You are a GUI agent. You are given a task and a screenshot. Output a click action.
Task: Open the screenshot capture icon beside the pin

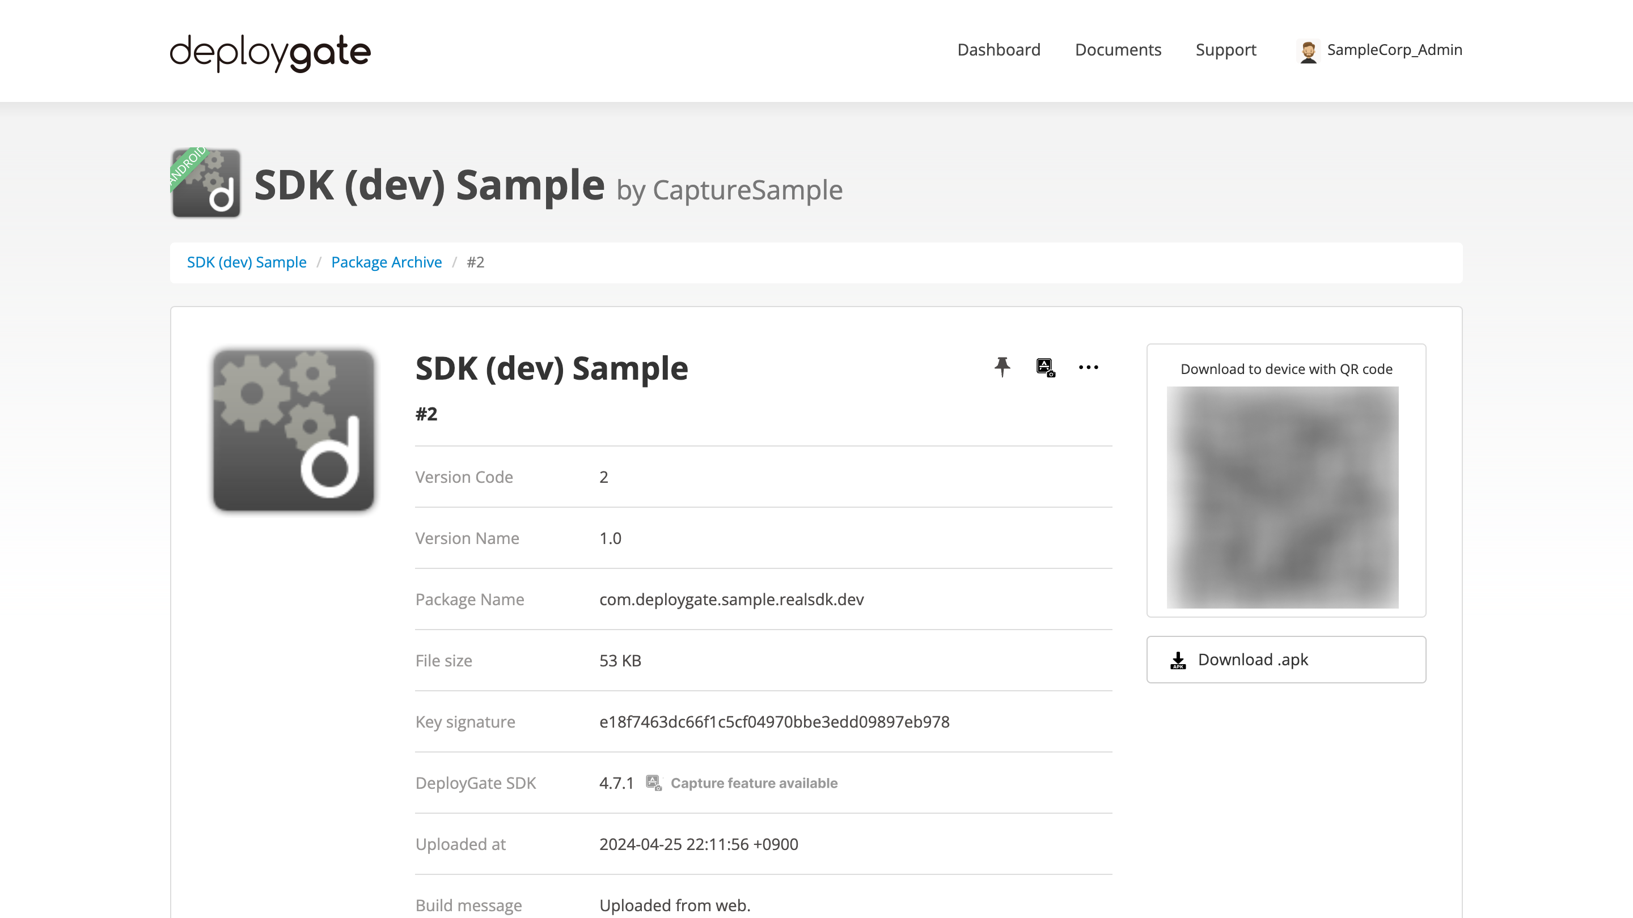1044,367
